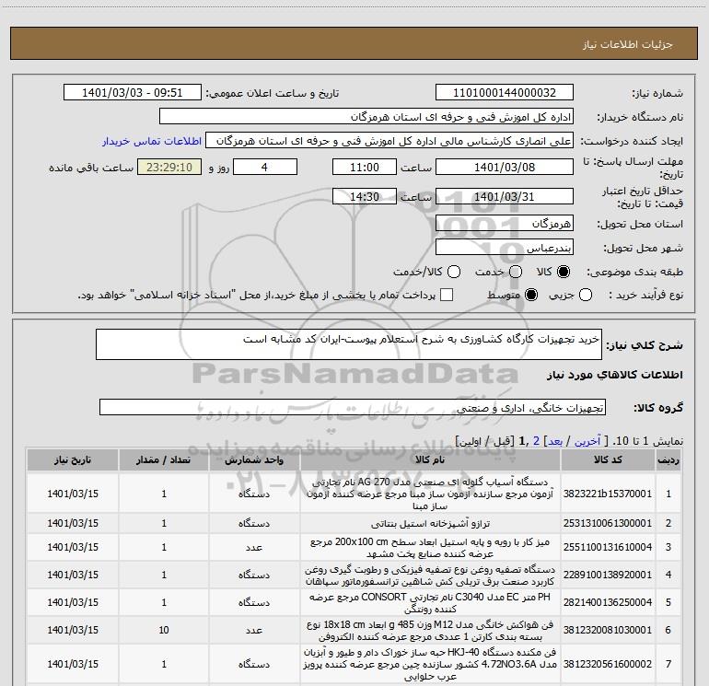Click the delivery city field بندرعباس
The image size is (709, 686).
[505, 247]
